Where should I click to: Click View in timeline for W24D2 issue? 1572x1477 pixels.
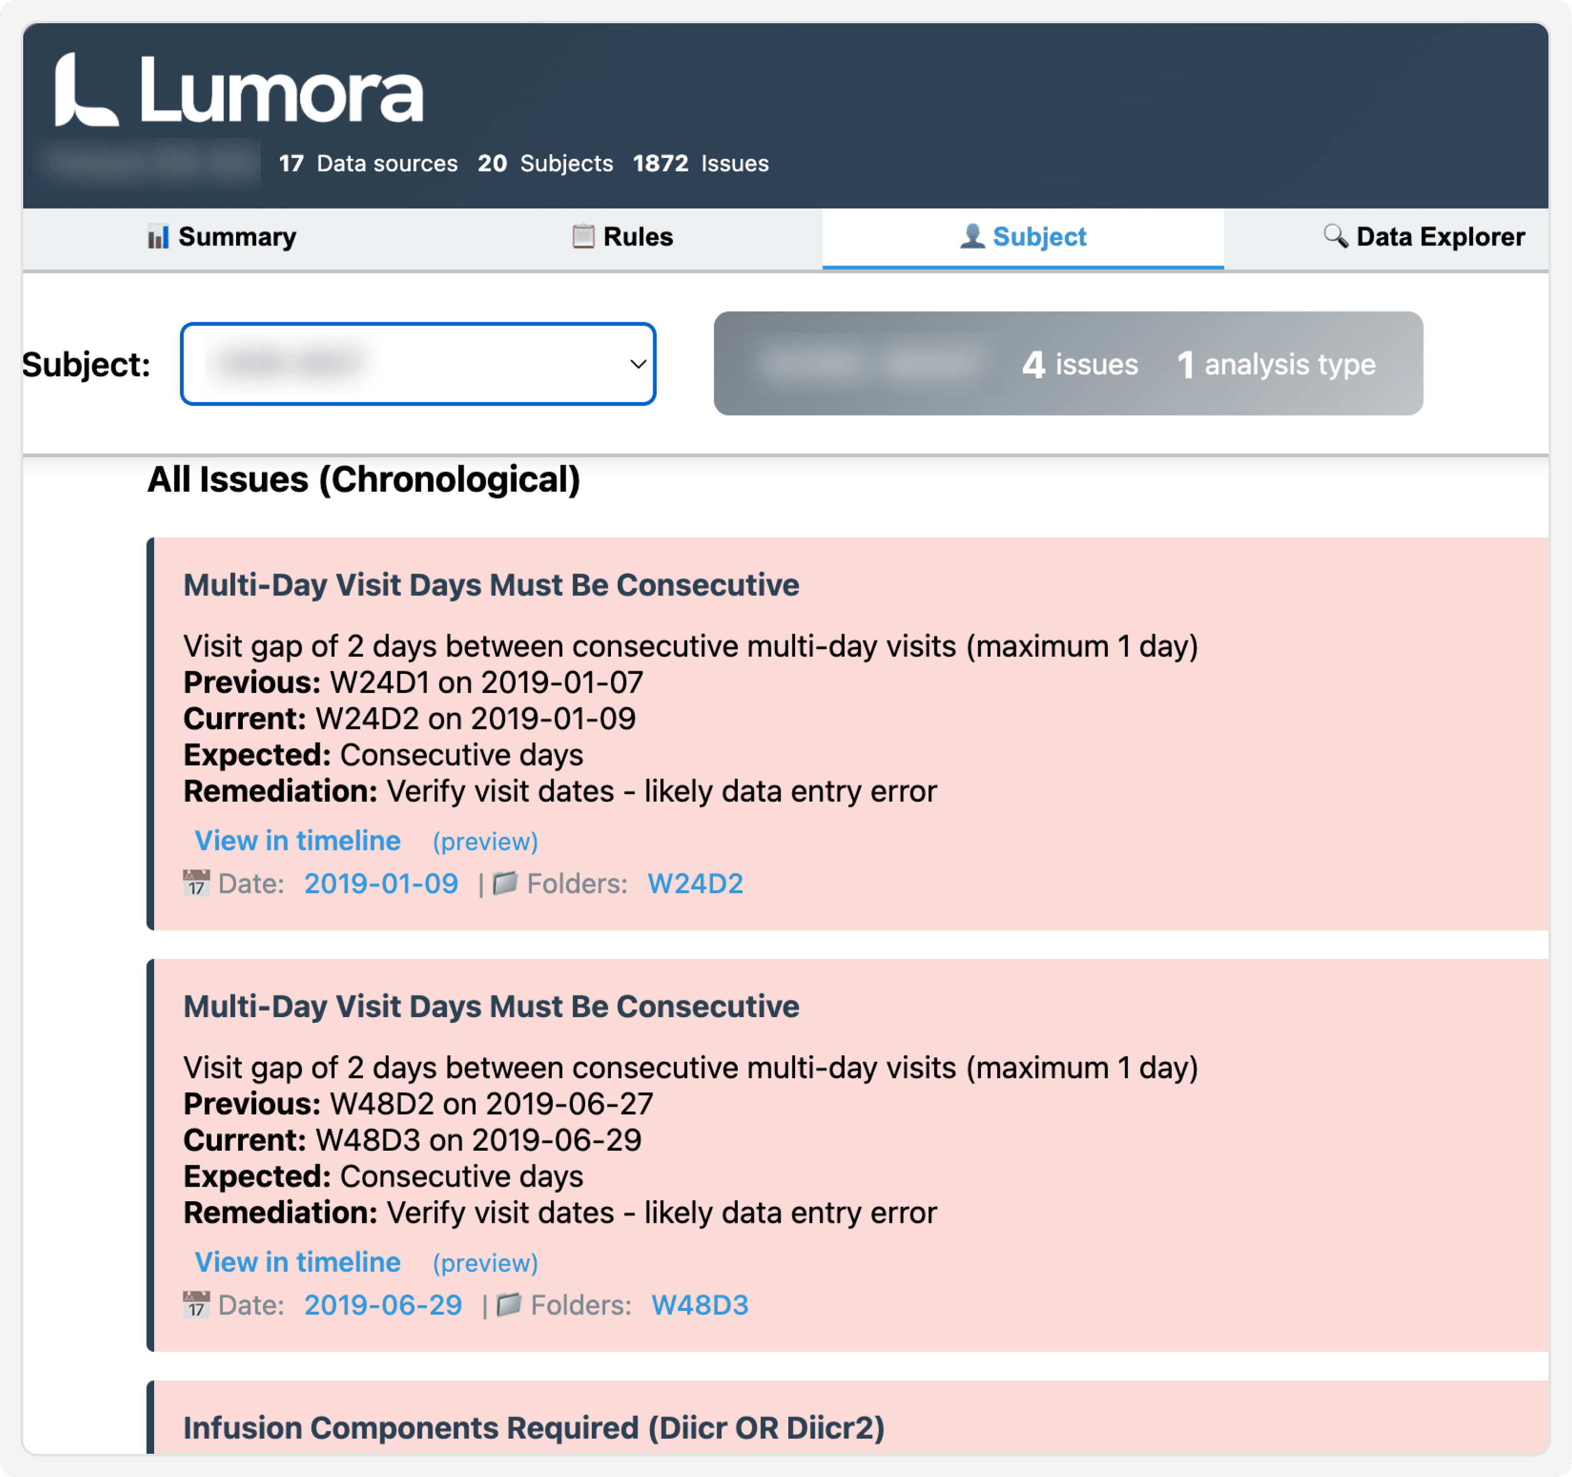pos(297,840)
